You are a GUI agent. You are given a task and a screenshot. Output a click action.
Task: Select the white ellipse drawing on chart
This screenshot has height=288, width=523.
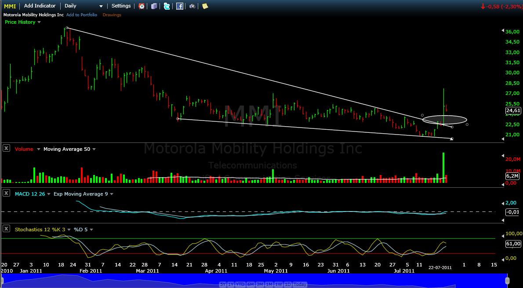(444, 120)
